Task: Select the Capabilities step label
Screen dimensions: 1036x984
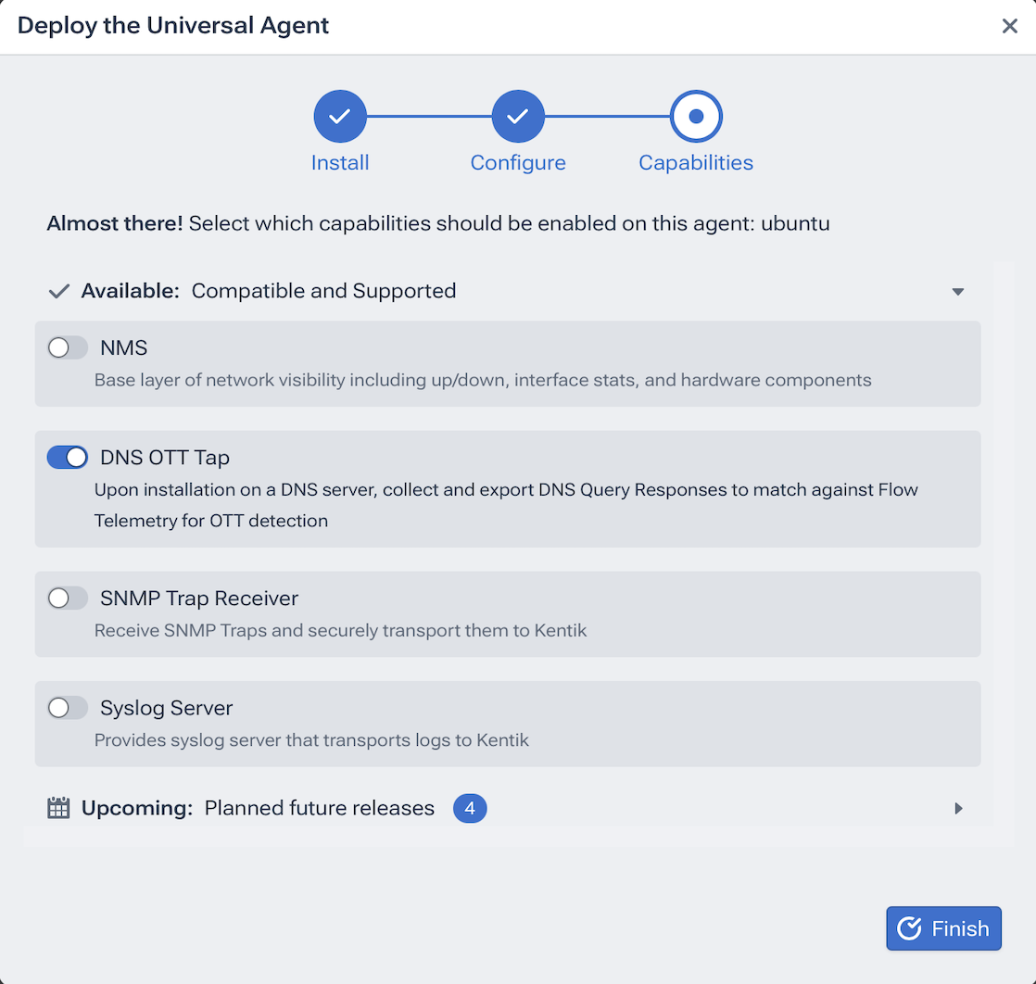Action: pyautogui.click(x=696, y=163)
